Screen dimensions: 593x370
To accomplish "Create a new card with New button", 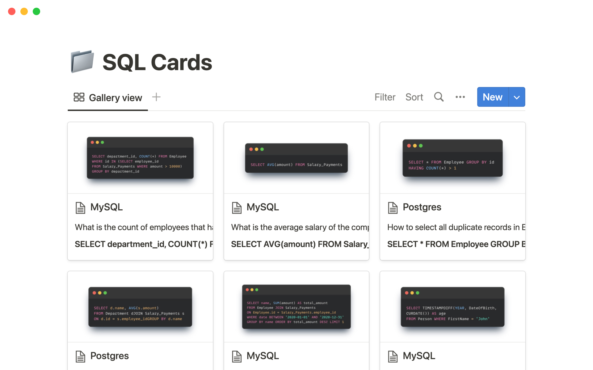I will tap(492, 97).
